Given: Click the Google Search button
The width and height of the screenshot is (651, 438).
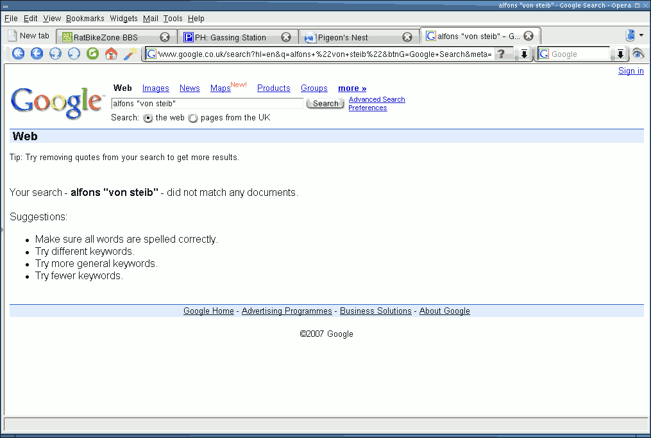Looking at the screenshot, I should tap(325, 104).
